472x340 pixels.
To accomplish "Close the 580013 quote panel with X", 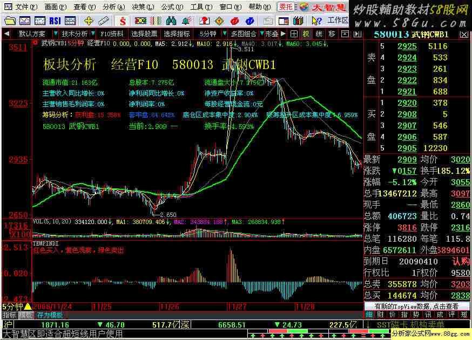I will click(x=464, y=35).
